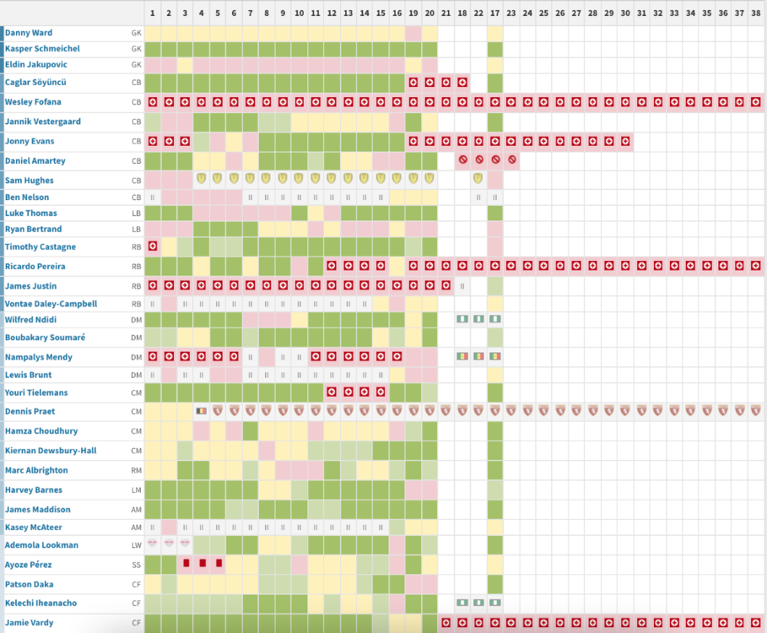The height and width of the screenshot is (633, 767).
Task: Click Daniel Amartey's absence icon under matchday 18
Action: 462,160
